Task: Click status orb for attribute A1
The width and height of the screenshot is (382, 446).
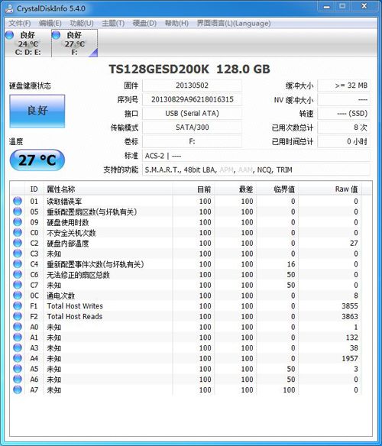Action: click(x=18, y=338)
